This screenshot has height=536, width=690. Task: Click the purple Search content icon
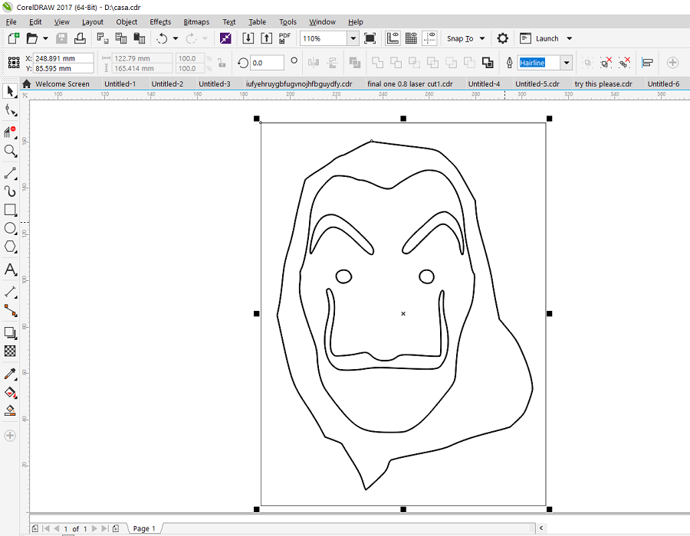click(x=225, y=38)
